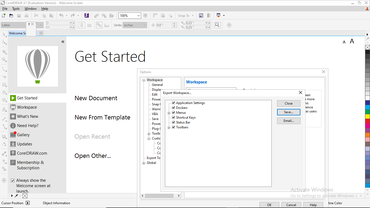This screenshot has width=370, height=208.
Task: Select the Rectangle tool in the toolbox
Action: coord(4,84)
